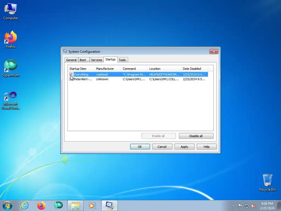Screen dimensions: 281x211
Task: Select the 'voidtools' manufacturer cell
Action: pos(102,74)
